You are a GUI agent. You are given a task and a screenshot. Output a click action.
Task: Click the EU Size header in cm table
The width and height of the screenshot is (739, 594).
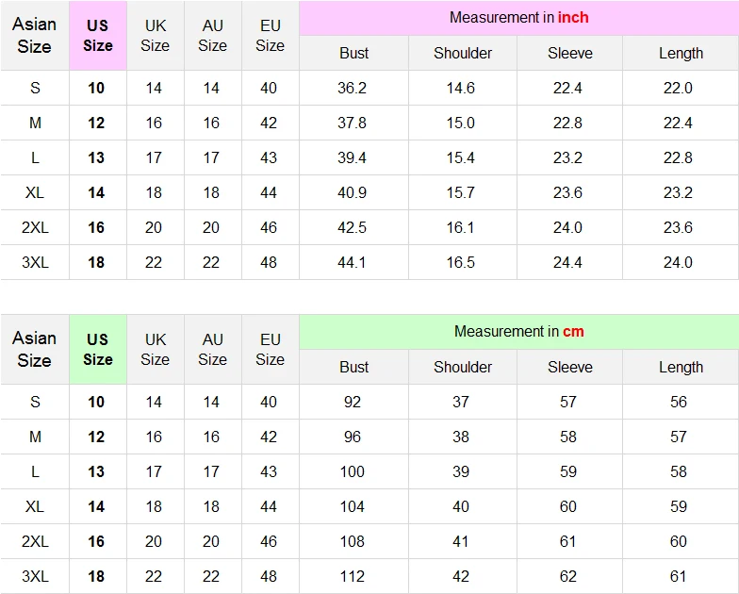[270, 349]
